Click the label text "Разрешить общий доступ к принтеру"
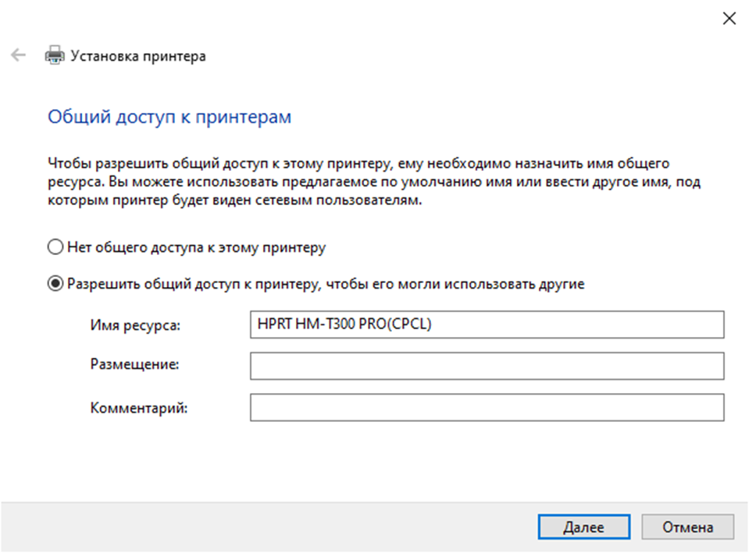Image resolution: width=749 pixels, height=553 pixels. click(326, 284)
